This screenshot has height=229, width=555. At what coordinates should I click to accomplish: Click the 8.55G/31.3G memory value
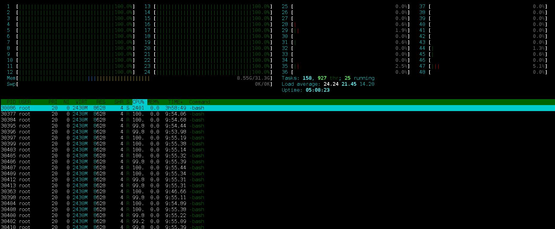click(x=253, y=78)
